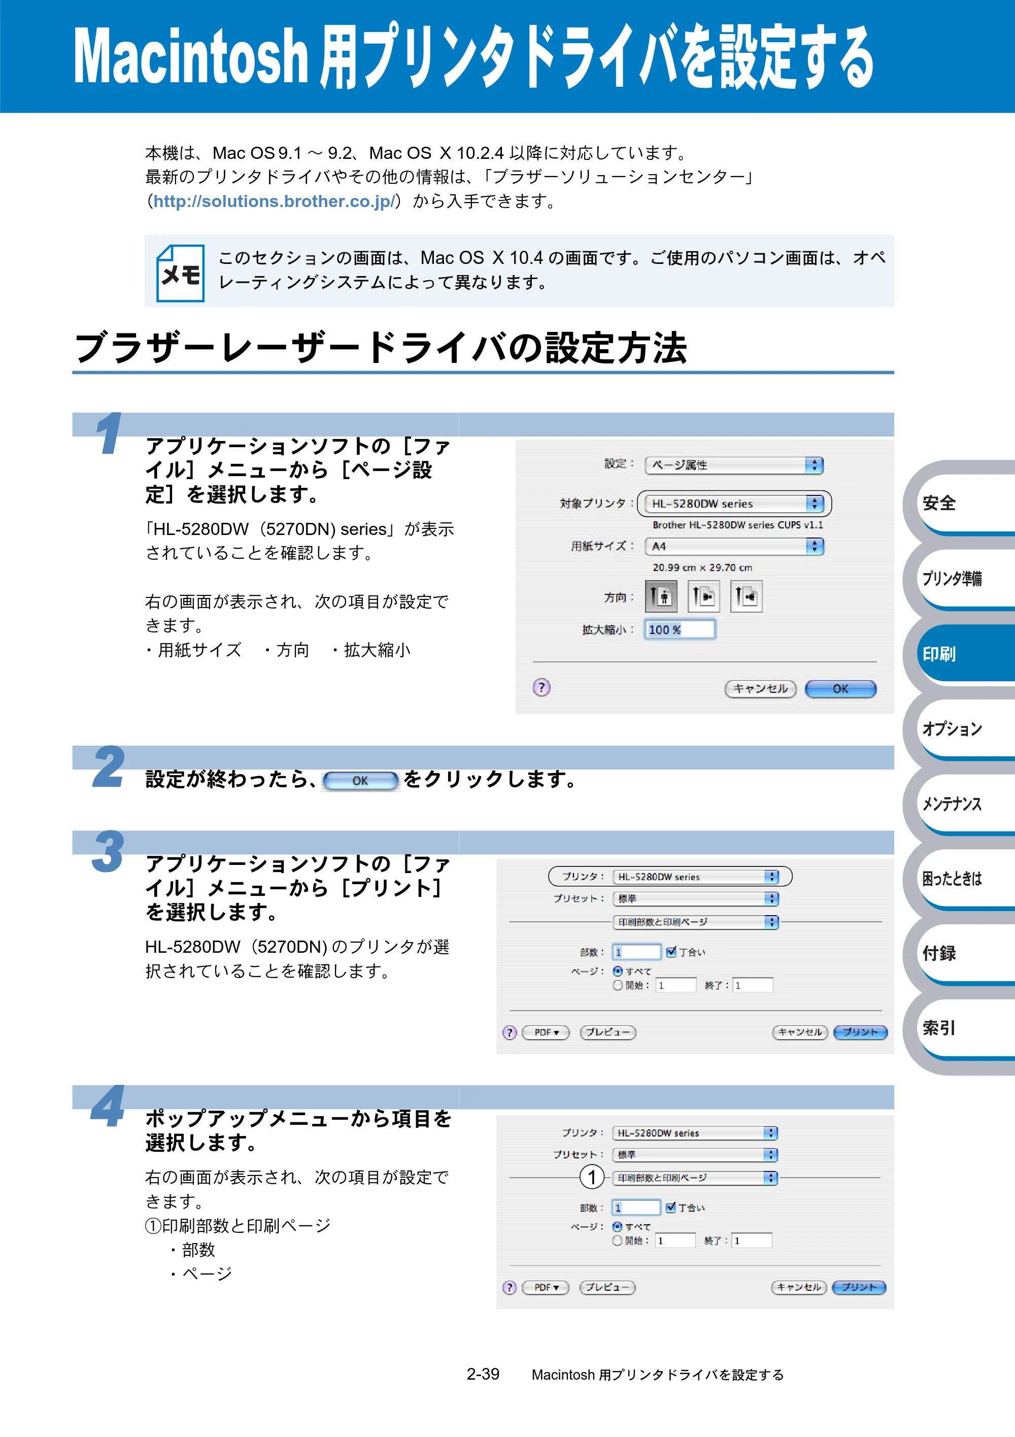
Task: Select 開始 radio button in step 4 dialog
Action: click(x=618, y=1241)
